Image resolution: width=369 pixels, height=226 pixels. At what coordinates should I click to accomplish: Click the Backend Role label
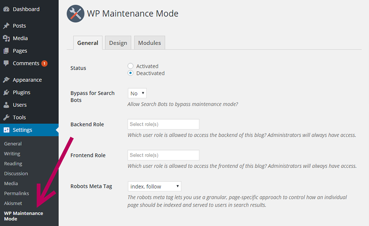(87, 124)
